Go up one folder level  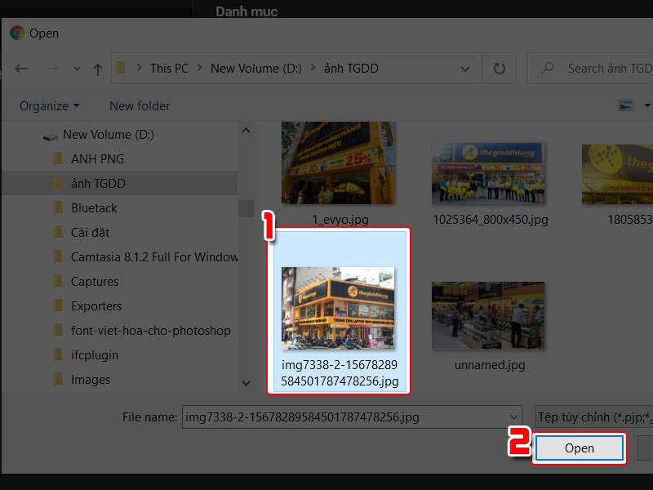(98, 69)
